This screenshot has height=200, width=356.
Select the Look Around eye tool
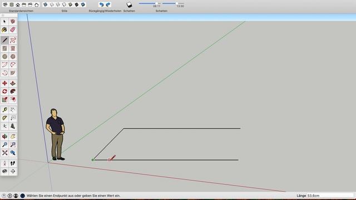pos(4,171)
